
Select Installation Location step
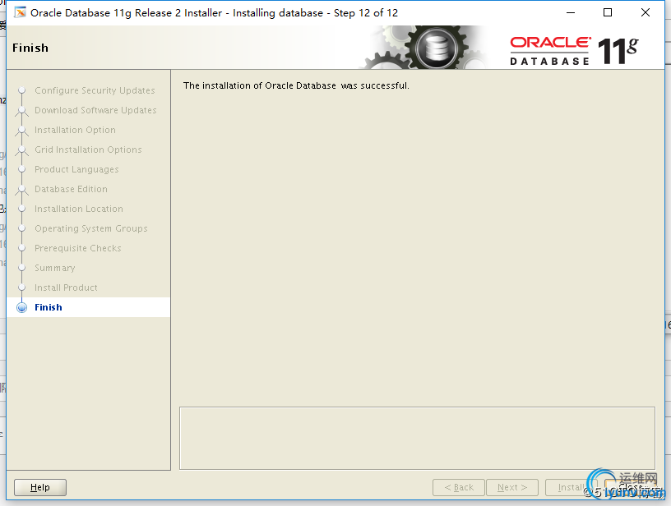(x=79, y=209)
